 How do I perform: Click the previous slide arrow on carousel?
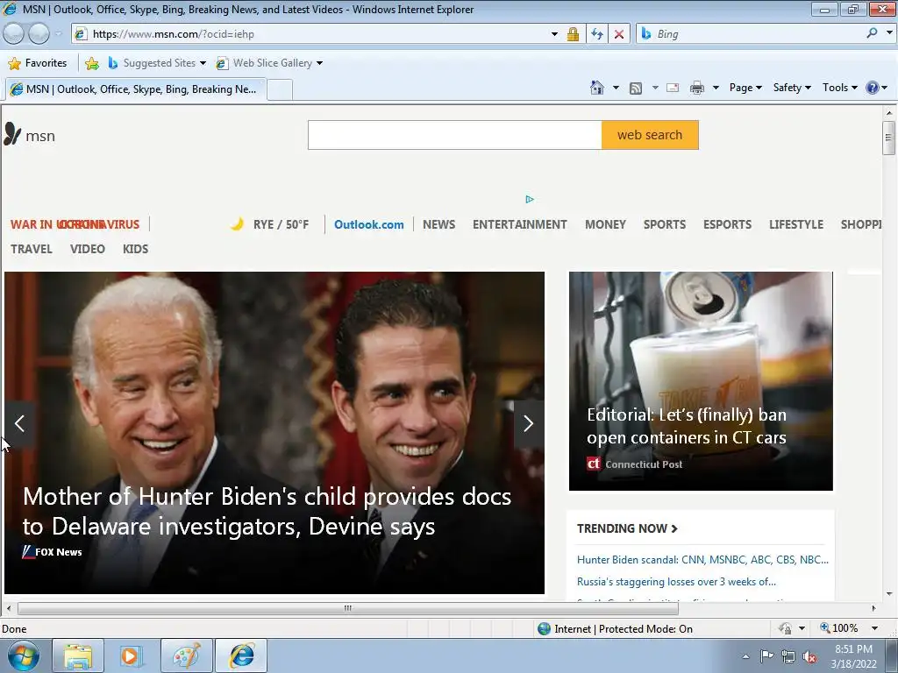(19, 423)
